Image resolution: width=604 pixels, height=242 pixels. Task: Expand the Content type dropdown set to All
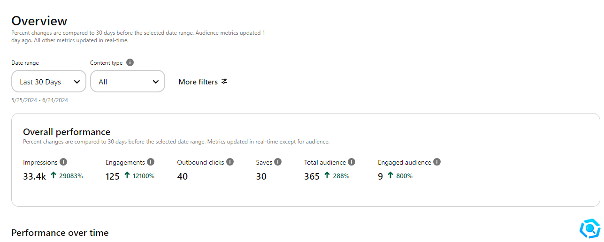[x=128, y=82]
